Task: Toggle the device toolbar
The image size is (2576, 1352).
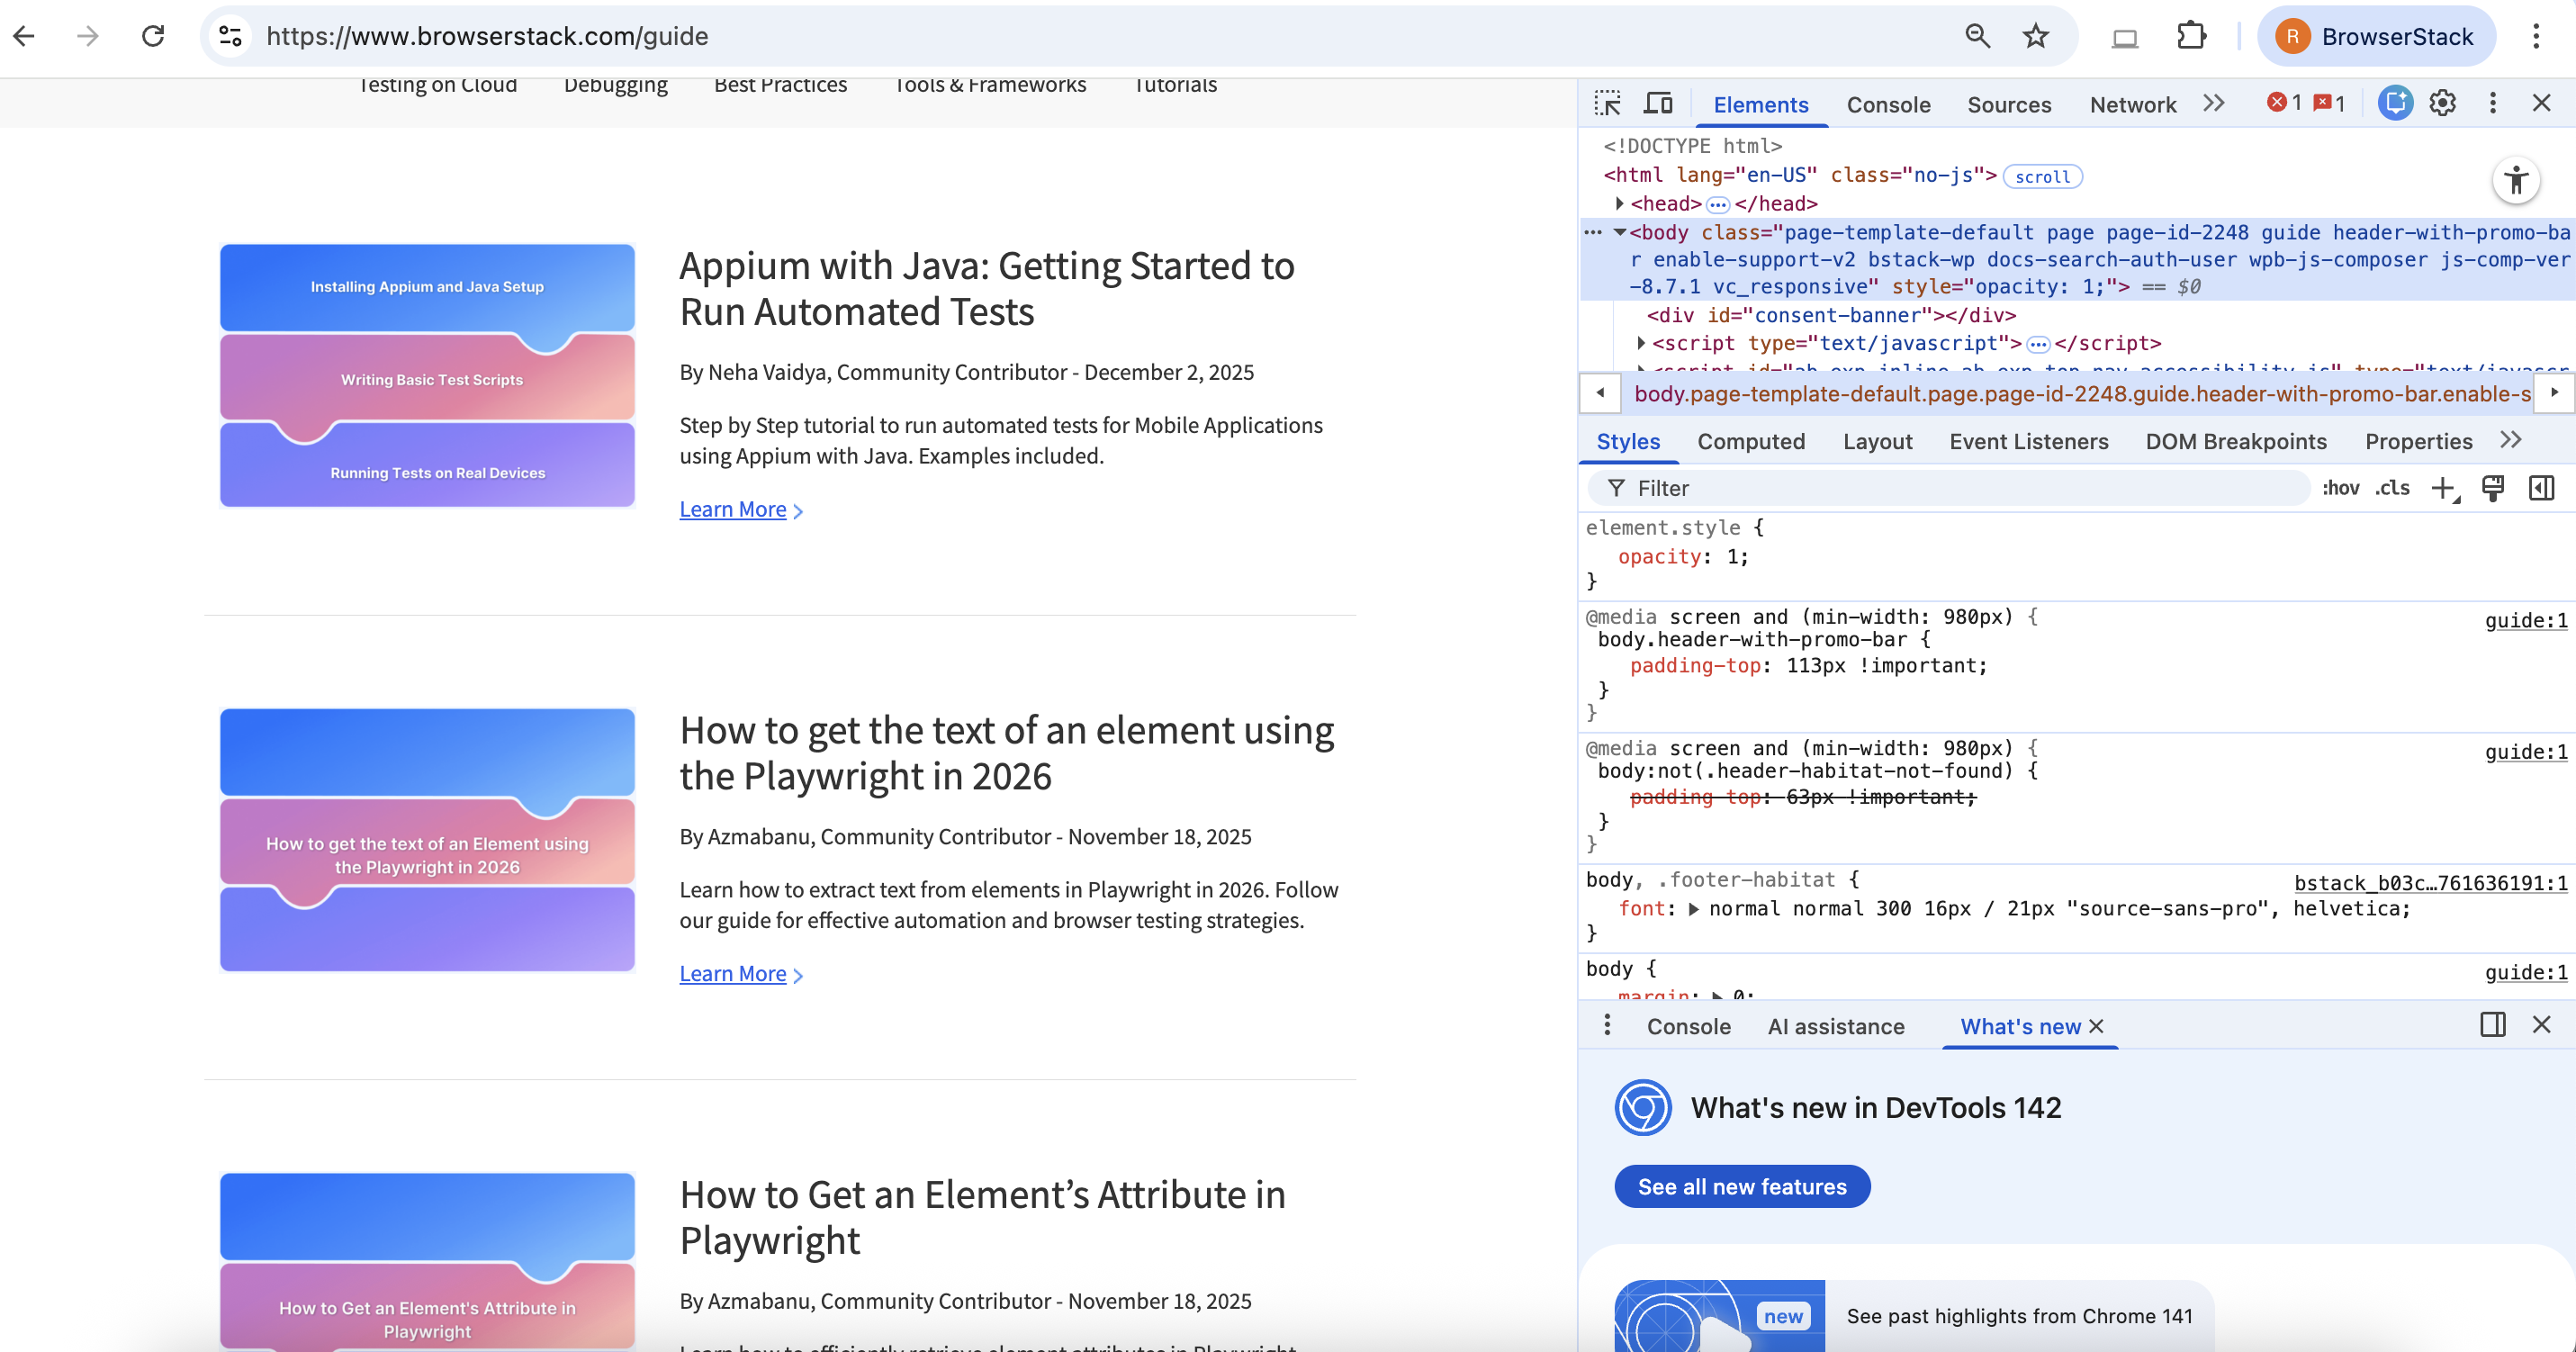Action: point(1658,103)
